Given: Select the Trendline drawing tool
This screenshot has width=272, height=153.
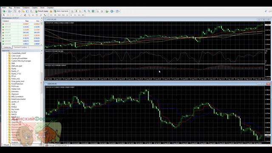Looking at the screenshot, I should [x=21, y=15].
